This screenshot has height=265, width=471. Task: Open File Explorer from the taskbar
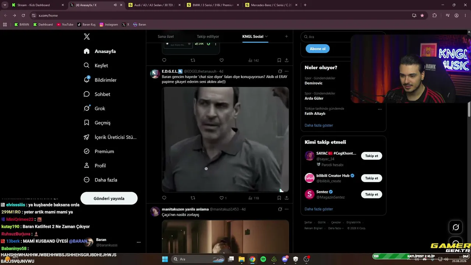point(241,259)
